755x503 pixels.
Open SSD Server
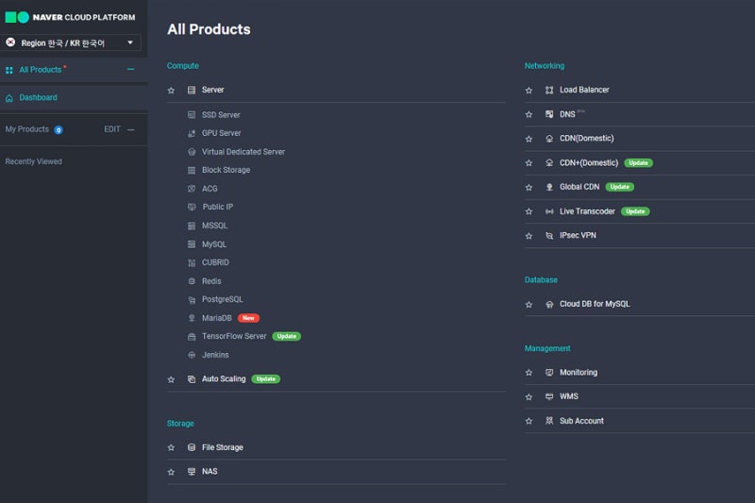pos(221,115)
